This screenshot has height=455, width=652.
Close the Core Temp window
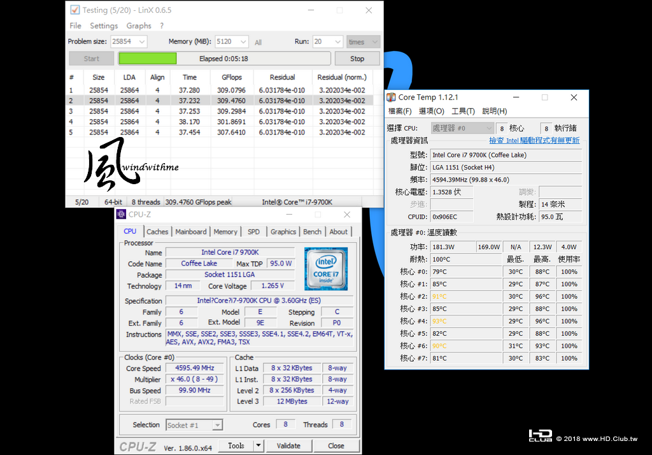574,97
